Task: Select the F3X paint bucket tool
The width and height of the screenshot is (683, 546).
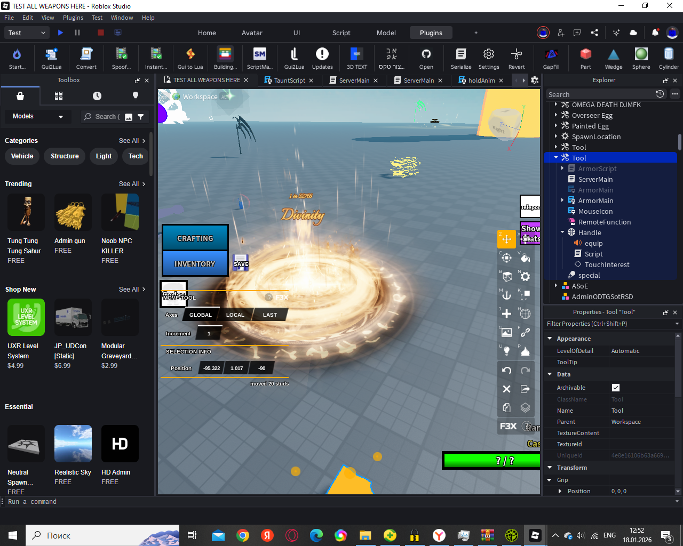Action: coord(525,258)
